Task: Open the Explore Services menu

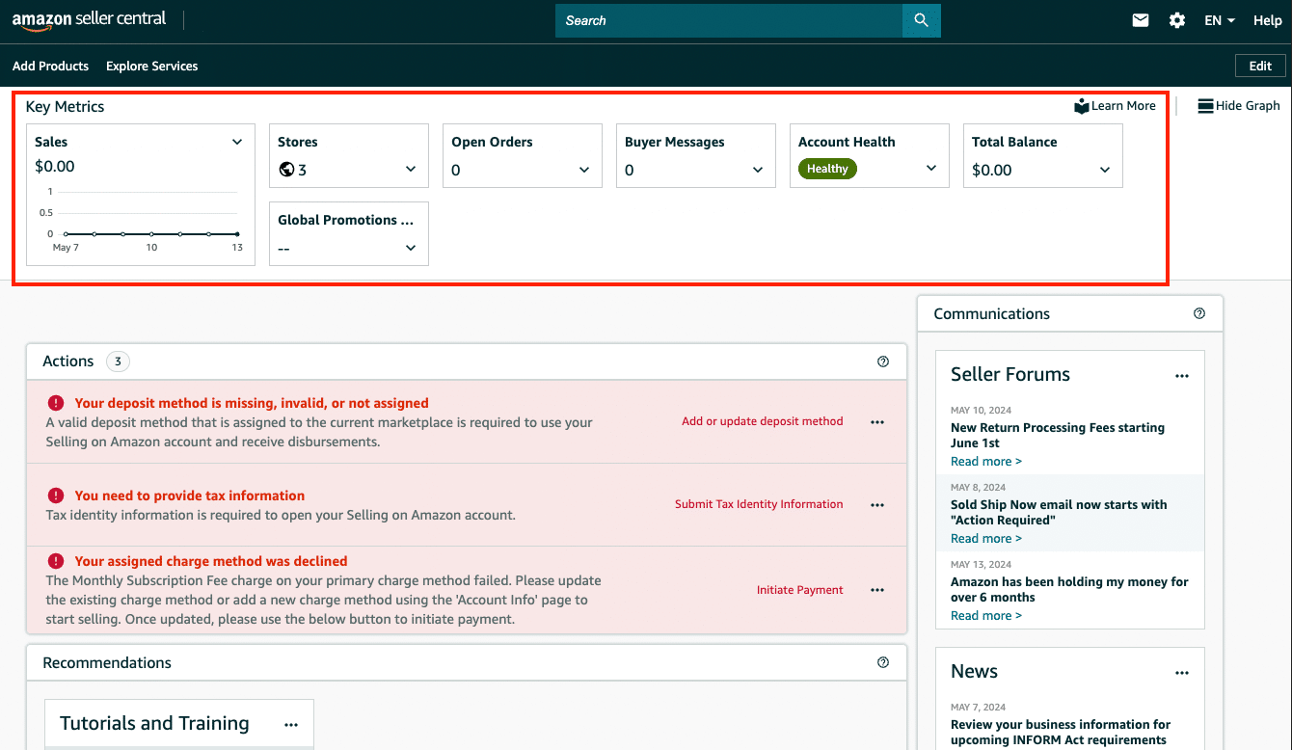Action: (x=151, y=67)
